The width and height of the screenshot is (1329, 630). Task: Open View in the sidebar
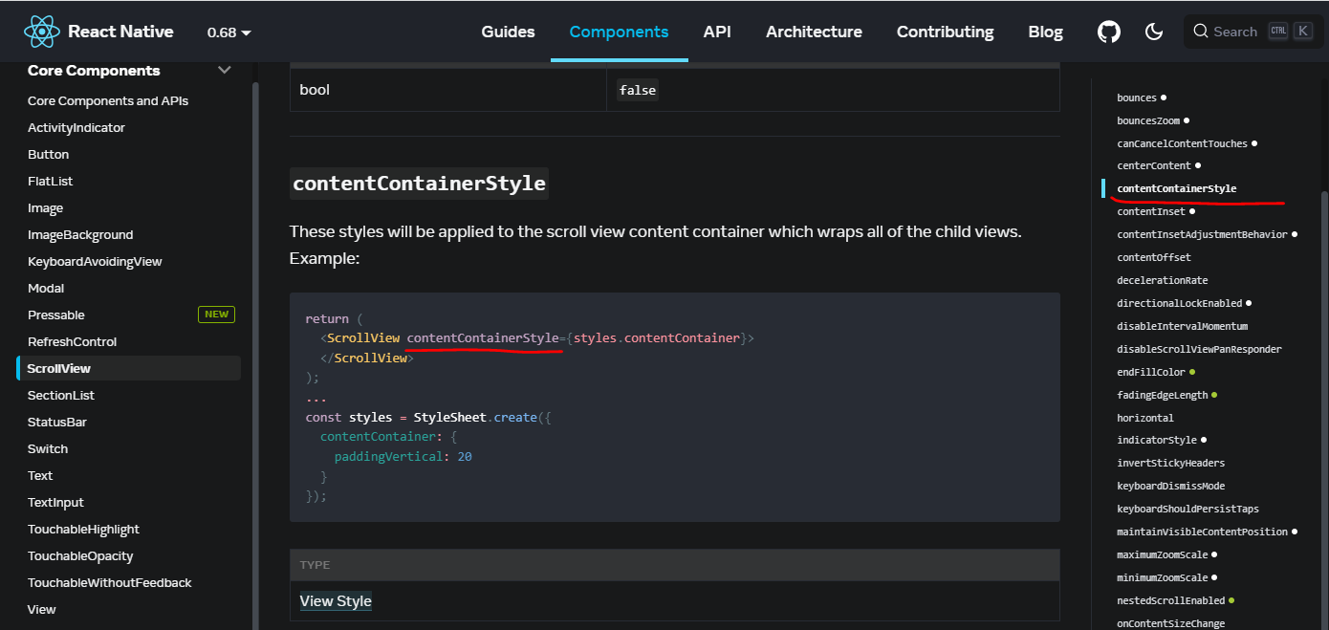pos(42,609)
